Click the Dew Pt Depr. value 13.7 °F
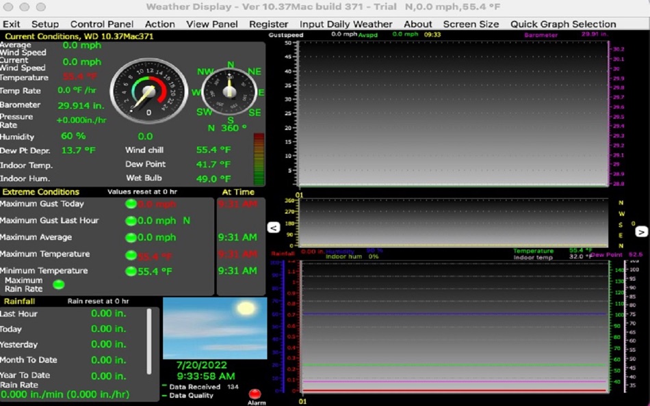This screenshot has height=406, width=650. [79, 150]
